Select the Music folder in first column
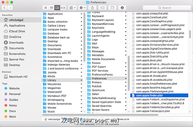Image resolution: width=193 pixels, height=127 pixels. tap(63, 111)
